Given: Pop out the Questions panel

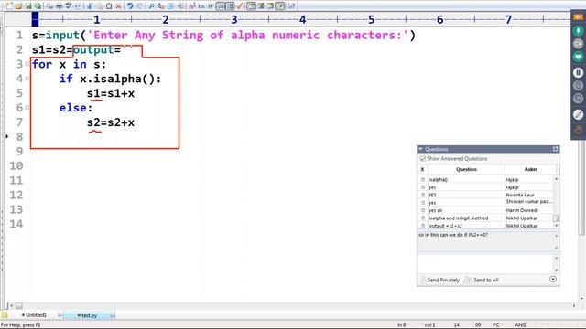Looking at the screenshot, I should click(556, 149).
